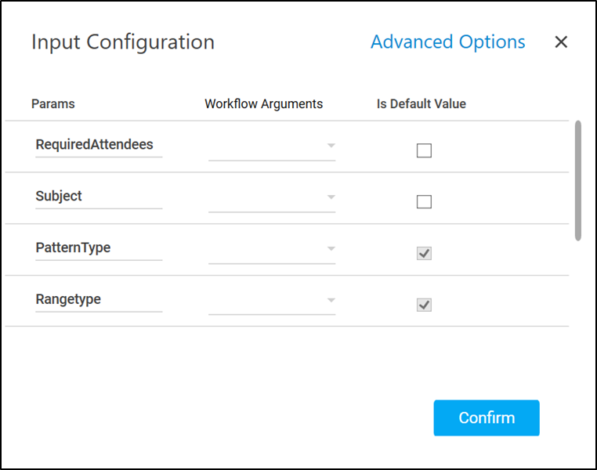Image resolution: width=597 pixels, height=470 pixels.
Task: Toggle the PatternType default value checkbox
Action: coord(424,254)
